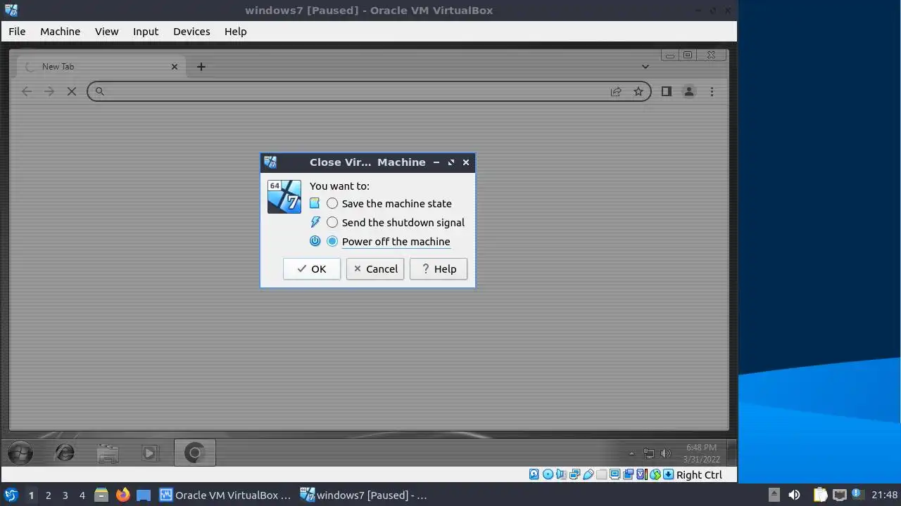Switch to workspace 4
Screen dimensions: 901x506
click(82, 495)
